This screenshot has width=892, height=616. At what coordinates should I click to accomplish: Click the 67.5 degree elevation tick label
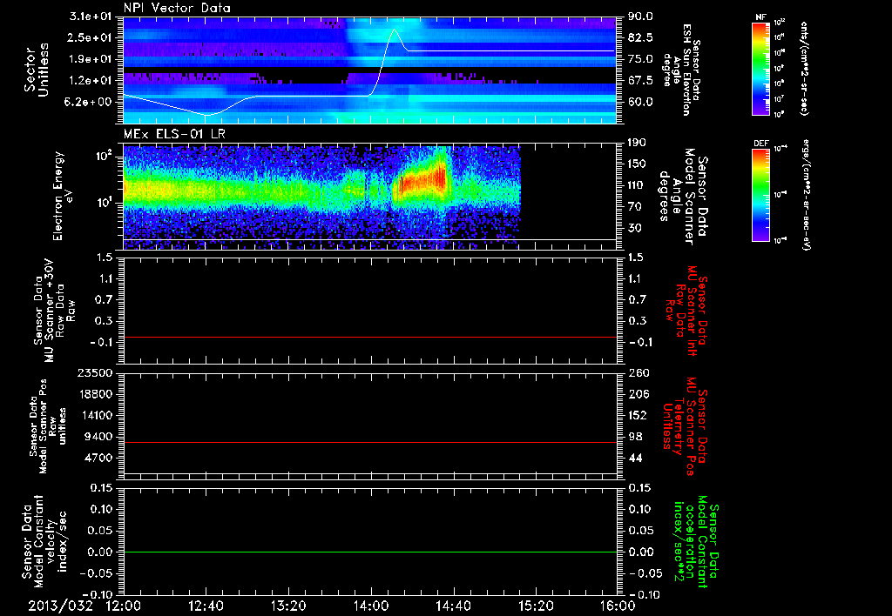(640, 81)
